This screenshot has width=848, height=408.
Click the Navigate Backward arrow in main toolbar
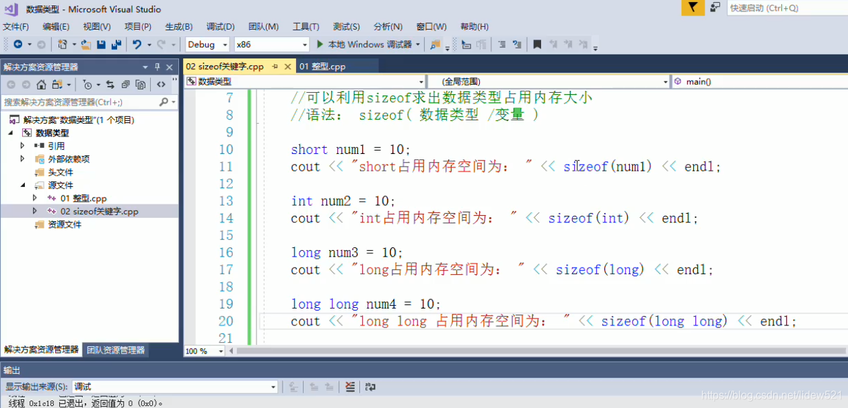click(17, 44)
